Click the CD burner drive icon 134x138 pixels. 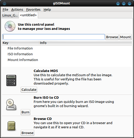coord(11,104)
